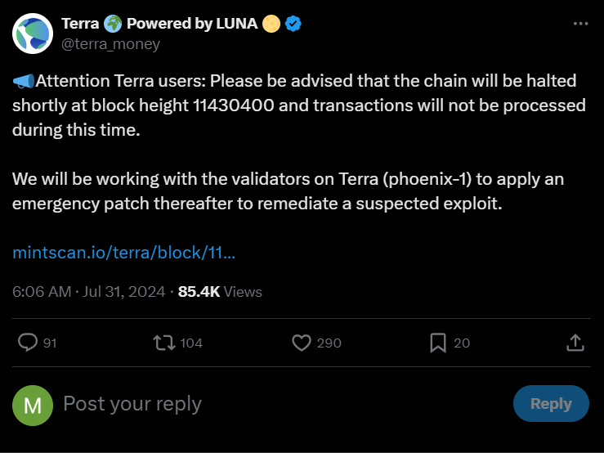Viewport: 604px width, 453px height.
Task: Open the share icon on the post
Action: [575, 343]
